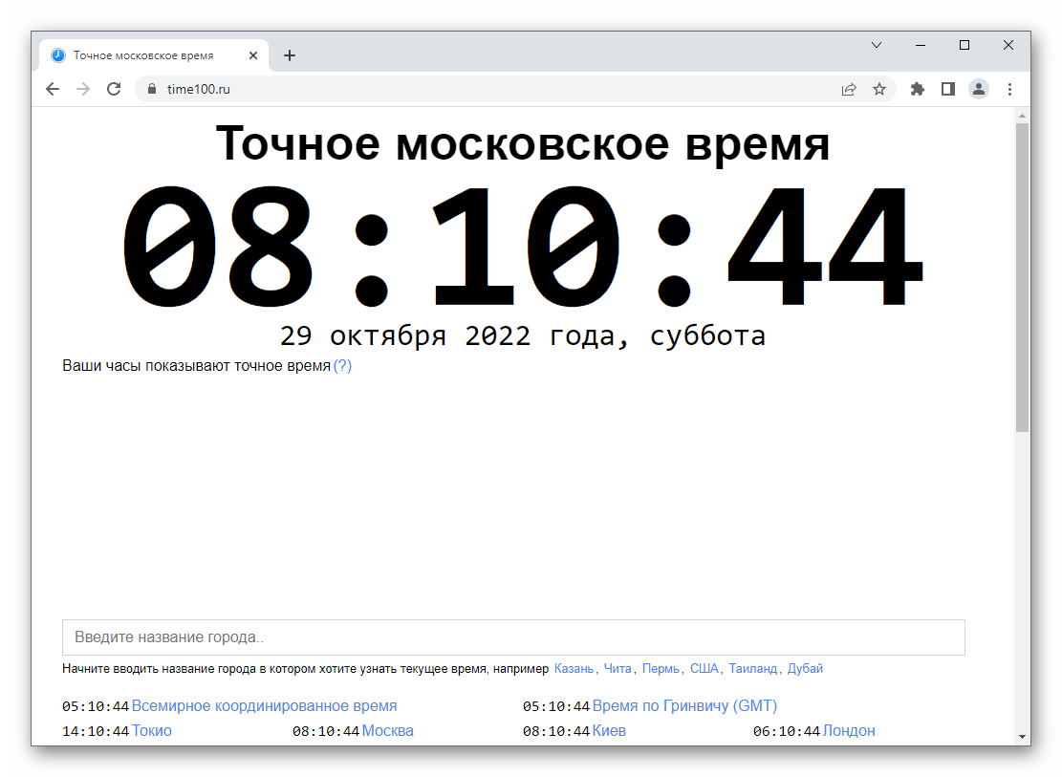Open Chrome's three-dot menu
Image resolution: width=1062 pixels, height=777 pixels.
[1009, 89]
